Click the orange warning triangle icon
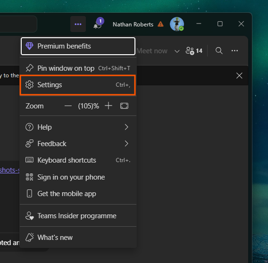268x263 pixels. pos(160,24)
